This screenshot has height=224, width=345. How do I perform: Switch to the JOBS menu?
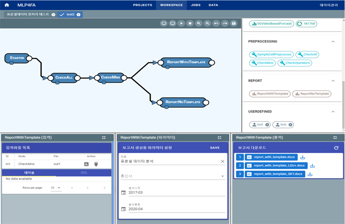coord(196,5)
